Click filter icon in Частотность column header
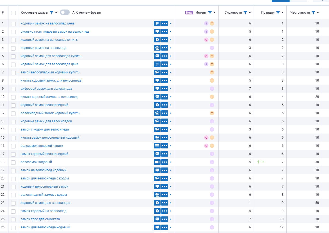 click(313, 13)
